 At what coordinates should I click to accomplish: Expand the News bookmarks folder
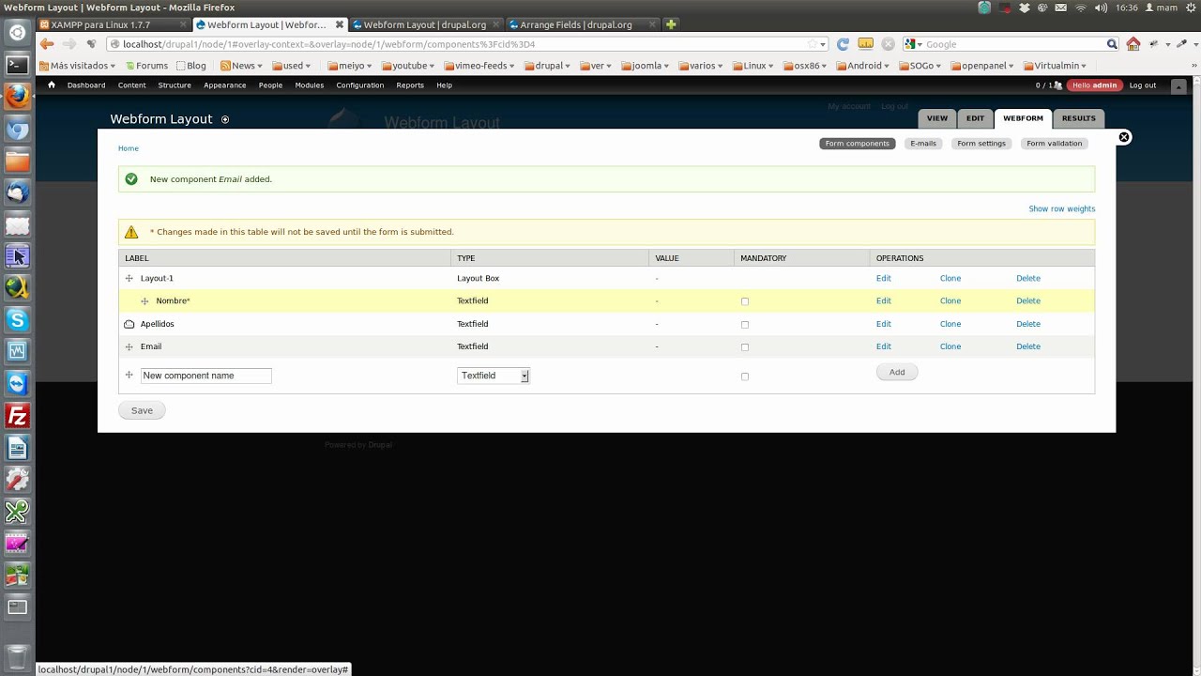(x=242, y=66)
